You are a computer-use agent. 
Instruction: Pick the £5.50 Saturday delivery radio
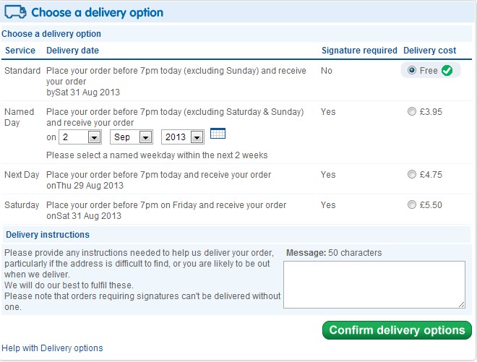tap(412, 204)
